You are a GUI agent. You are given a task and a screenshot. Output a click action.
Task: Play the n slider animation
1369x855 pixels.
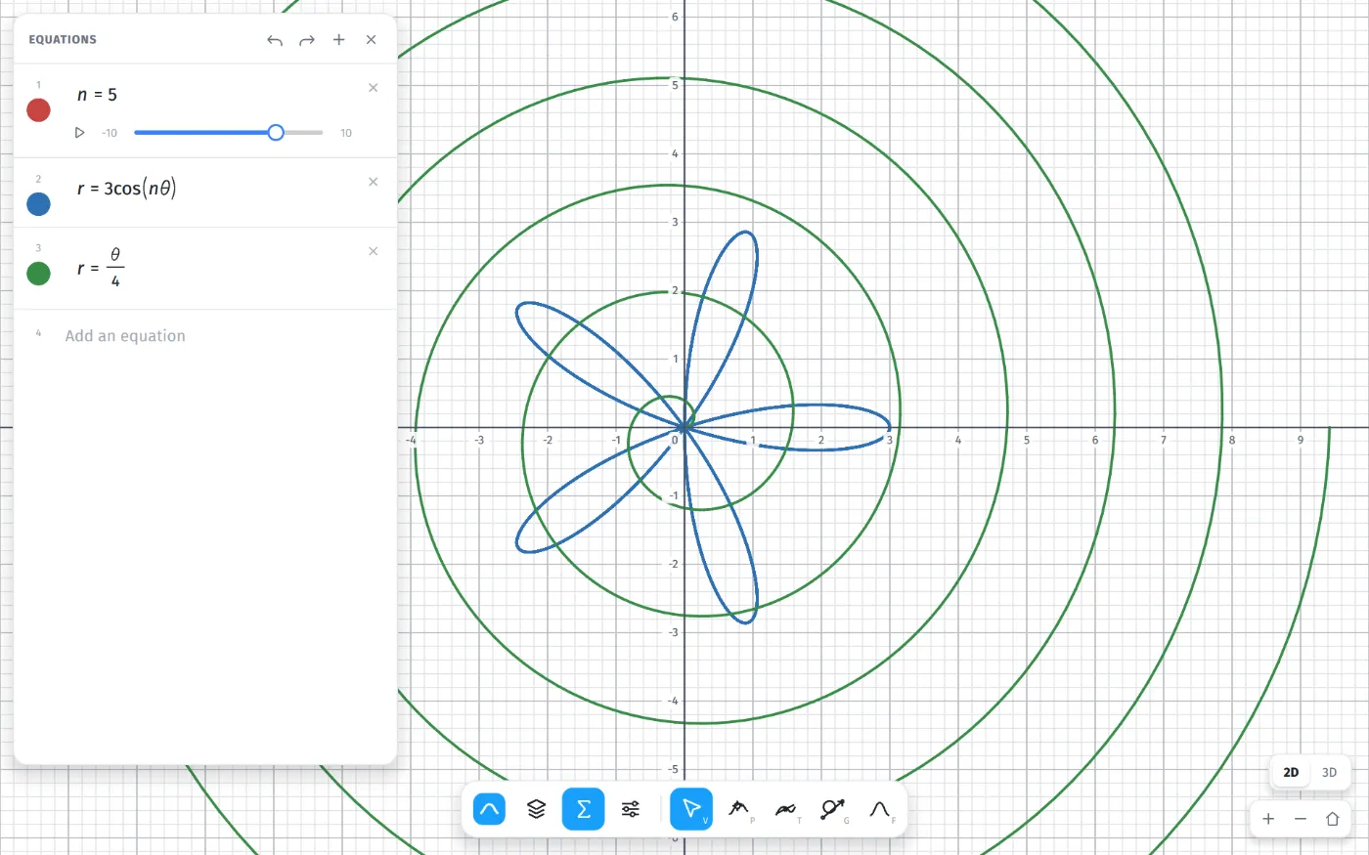(80, 133)
